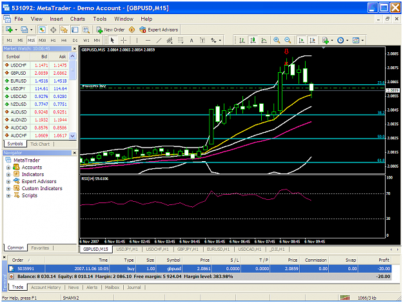
Task: Toggle the H1 timeframe button
Action: (x=54, y=41)
